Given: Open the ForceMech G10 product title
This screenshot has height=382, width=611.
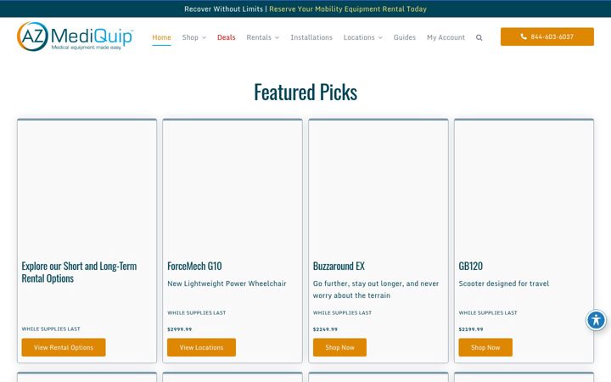Looking at the screenshot, I should (194, 267).
